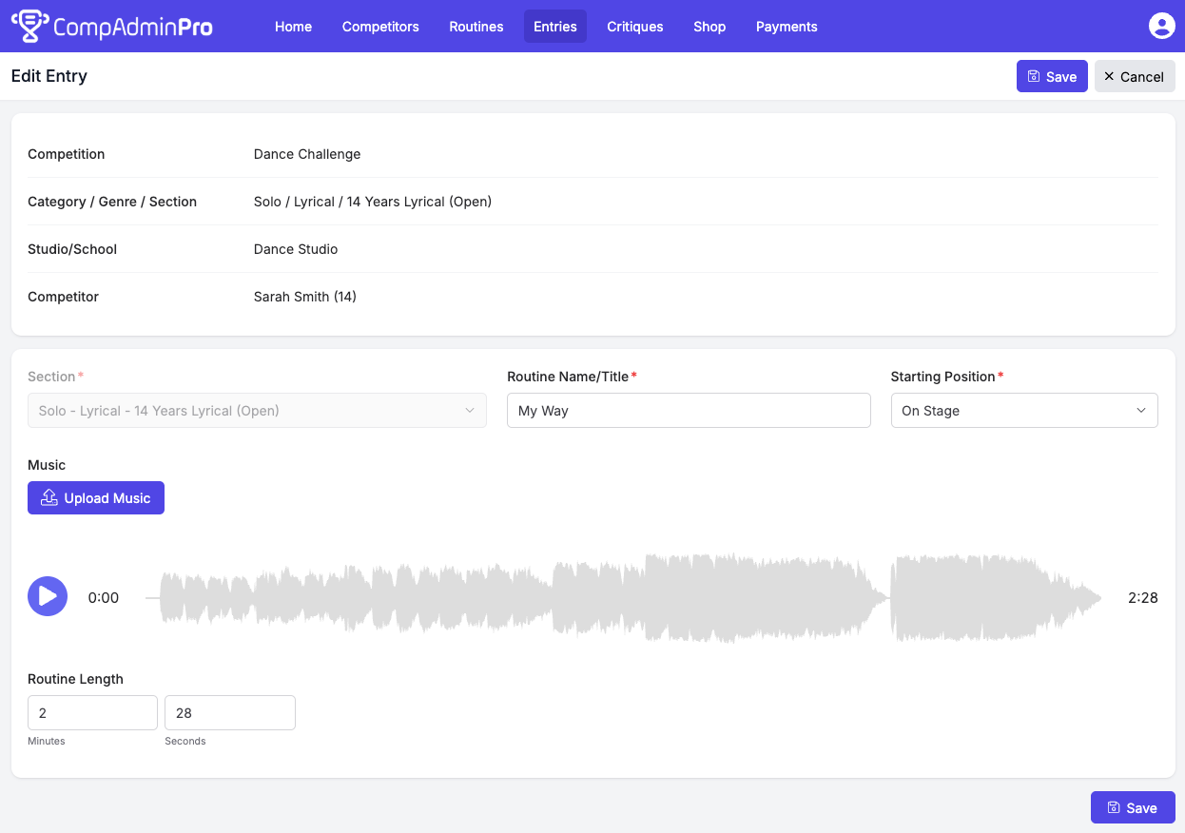Click the bottom Save button

(x=1133, y=807)
